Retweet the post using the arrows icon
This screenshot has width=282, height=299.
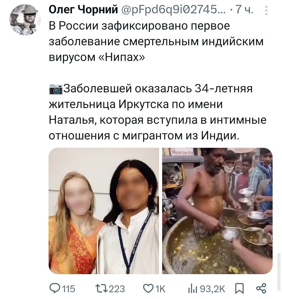[x=101, y=289]
